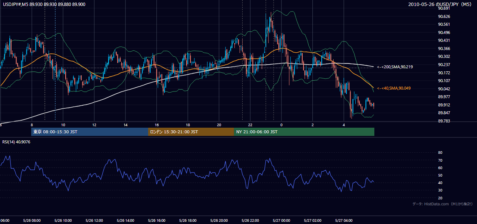Click price axis value 90.172
477x224 pixels.
(x=444, y=72)
